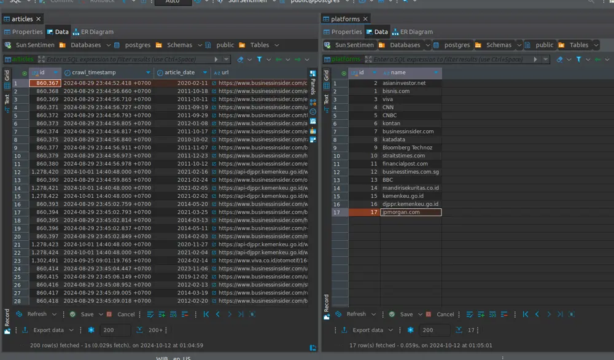Close the platforms editor tab
This screenshot has height=360, width=614.
click(x=365, y=19)
